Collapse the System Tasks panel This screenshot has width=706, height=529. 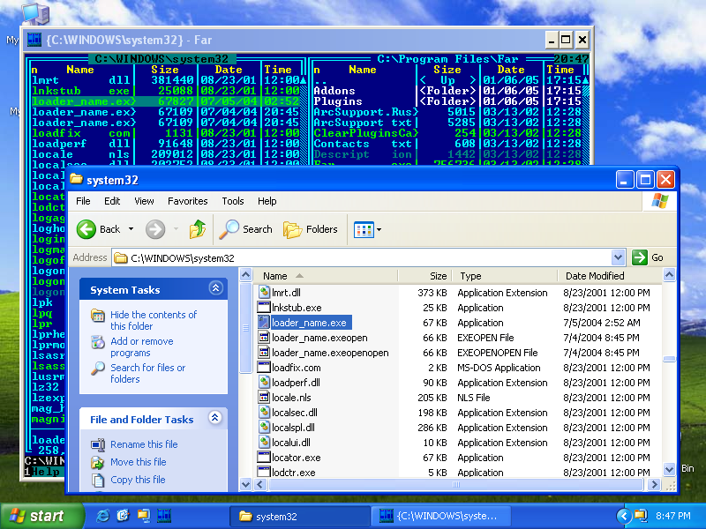(x=215, y=288)
